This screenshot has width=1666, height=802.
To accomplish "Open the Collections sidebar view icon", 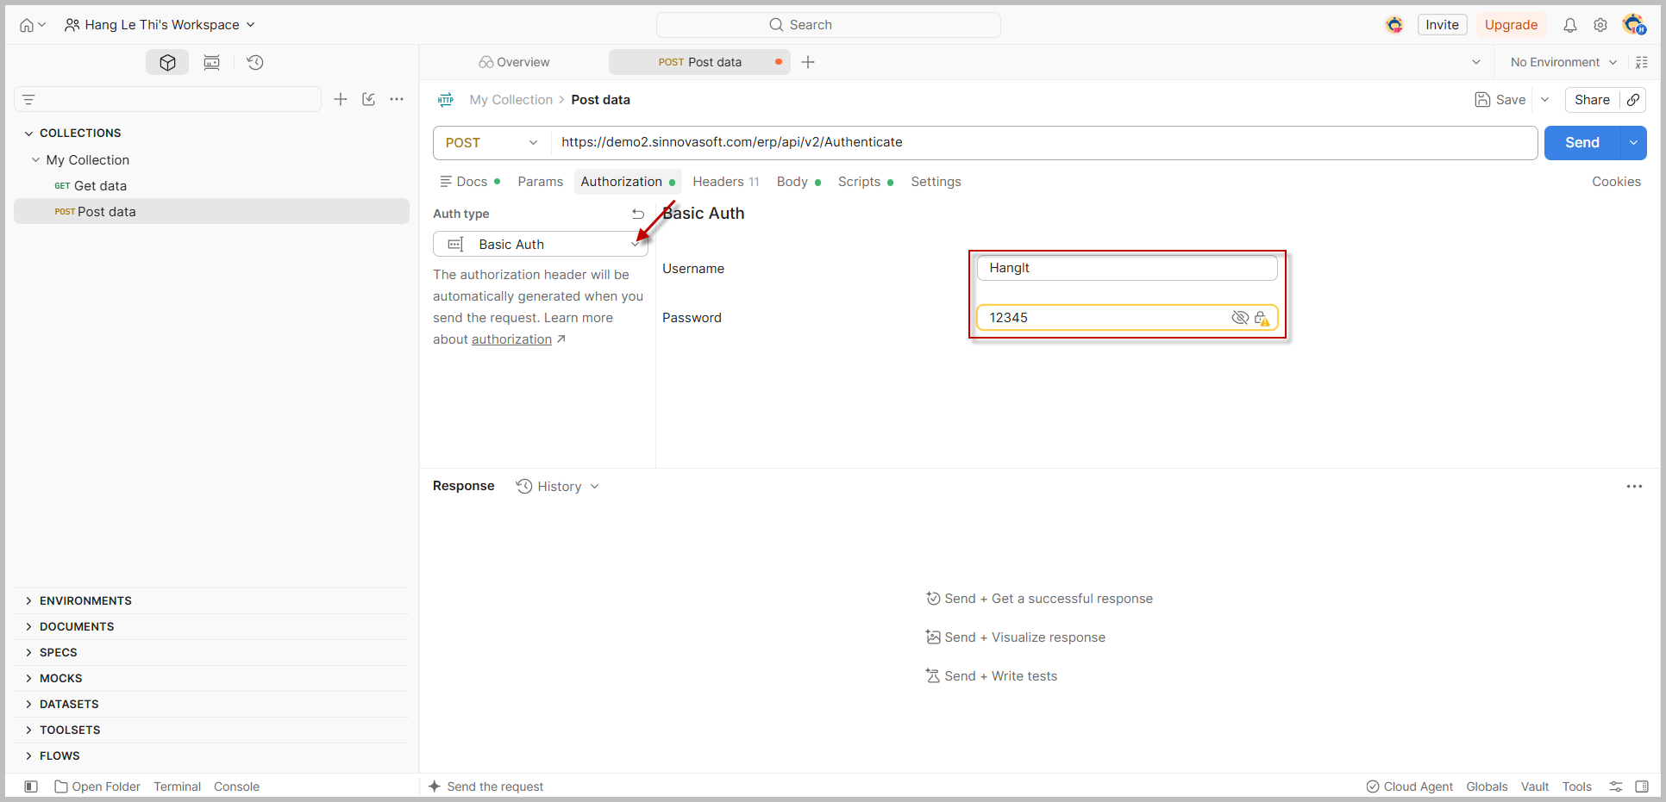I will pos(167,62).
